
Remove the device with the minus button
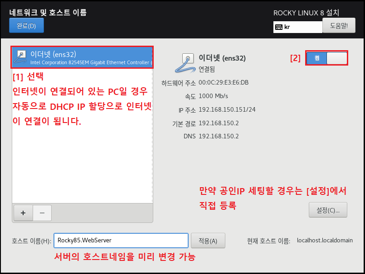(42, 213)
